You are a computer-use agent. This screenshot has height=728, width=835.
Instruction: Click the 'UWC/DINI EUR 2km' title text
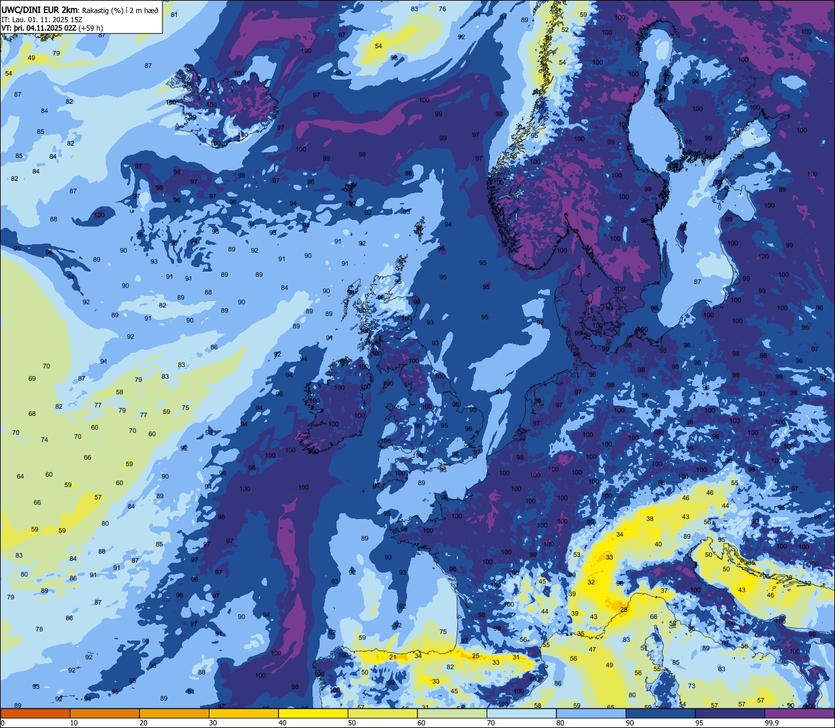coord(40,10)
